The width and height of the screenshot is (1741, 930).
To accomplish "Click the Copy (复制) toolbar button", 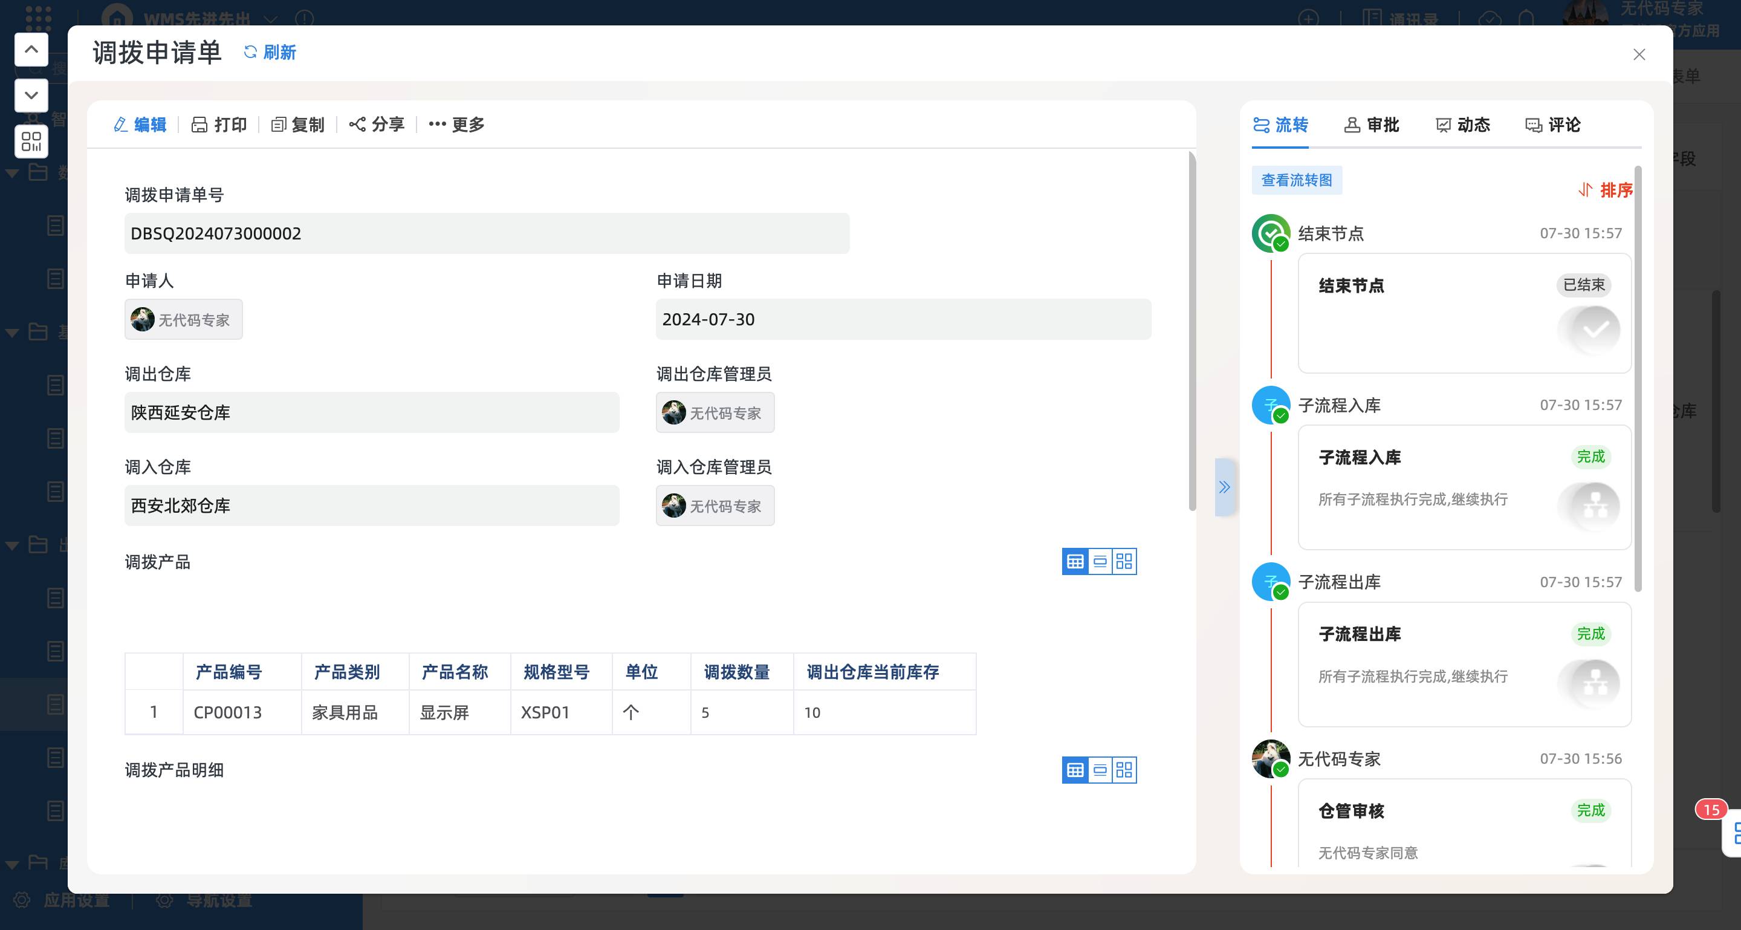I will [297, 125].
